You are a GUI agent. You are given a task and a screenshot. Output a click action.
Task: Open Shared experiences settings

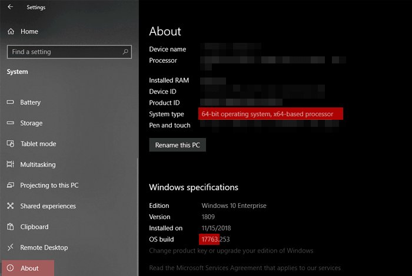(x=48, y=206)
